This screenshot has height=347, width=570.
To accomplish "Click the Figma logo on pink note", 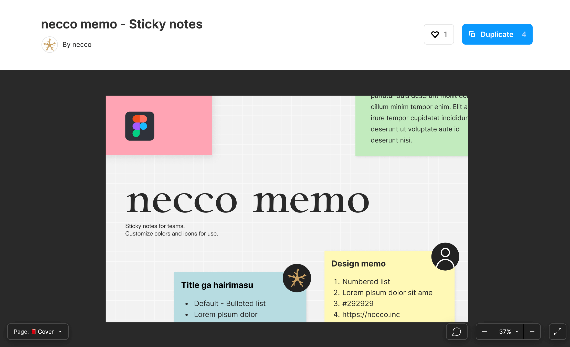I will pos(140,126).
